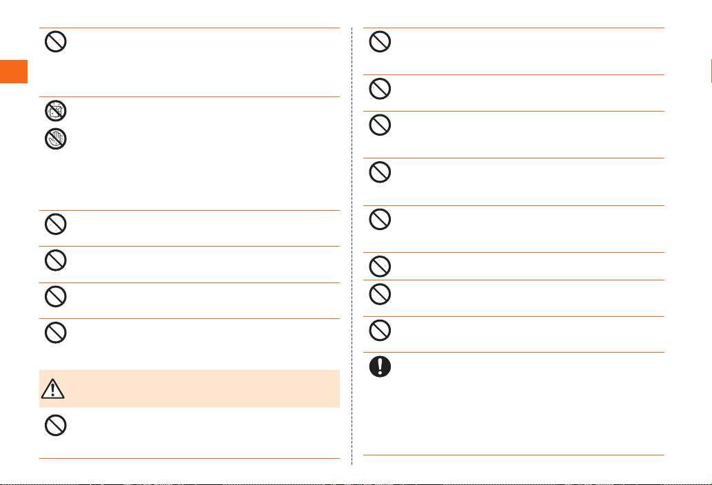Select second prohibition icon below the wet-hands icon

coord(56,260)
